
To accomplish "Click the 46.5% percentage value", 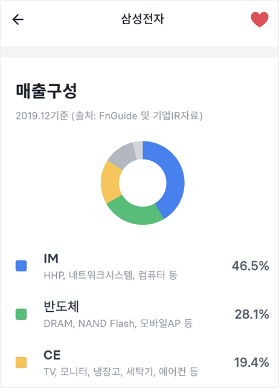I will click(x=250, y=266).
